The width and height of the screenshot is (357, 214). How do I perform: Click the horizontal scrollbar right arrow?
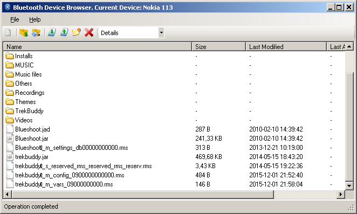click(x=341, y=195)
